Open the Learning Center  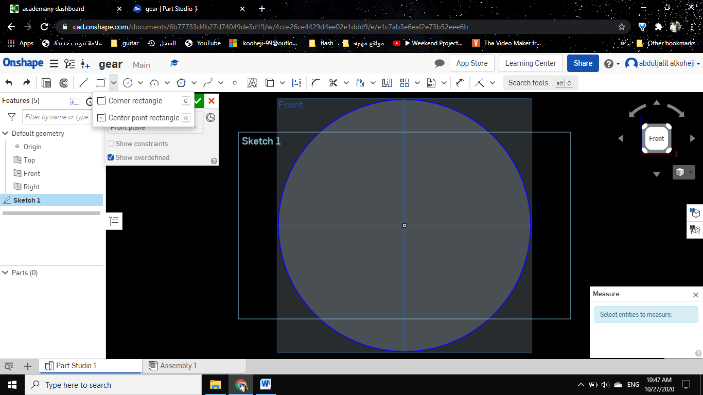(x=531, y=63)
